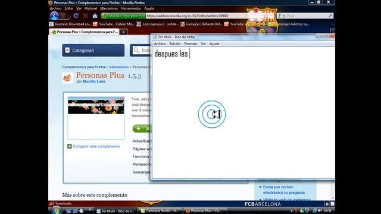Image resolution: width=381 pixels, height=214 pixels.
Task: Follow the Complementos para Firefox breadcrumb
Action: pyautogui.click(x=83, y=67)
